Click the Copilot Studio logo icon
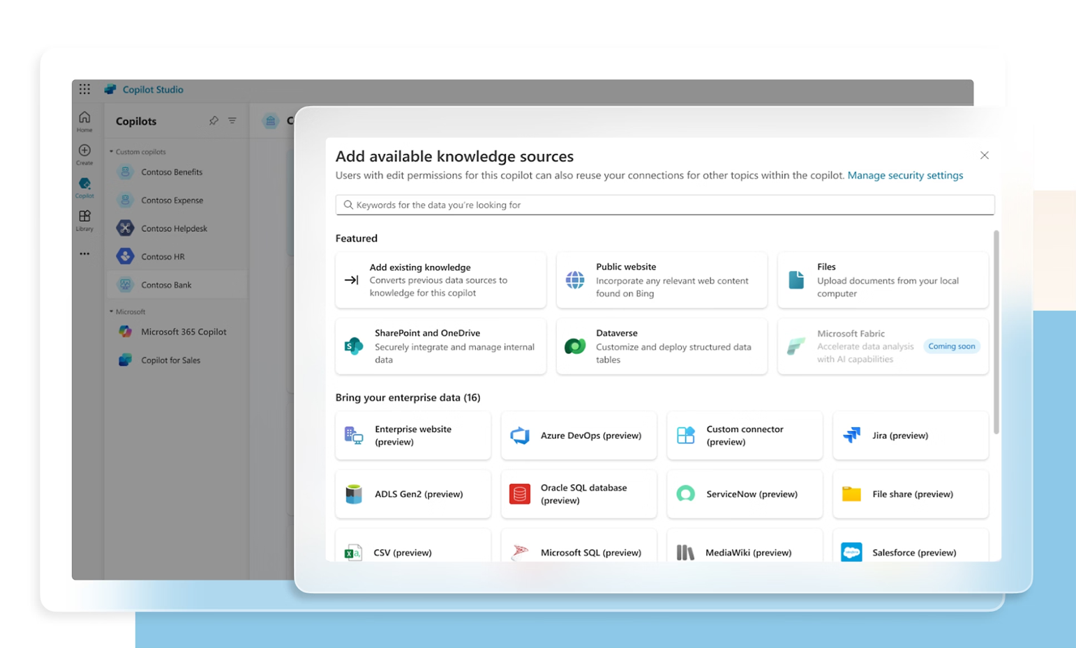The image size is (1076, 648). (110, 89)
